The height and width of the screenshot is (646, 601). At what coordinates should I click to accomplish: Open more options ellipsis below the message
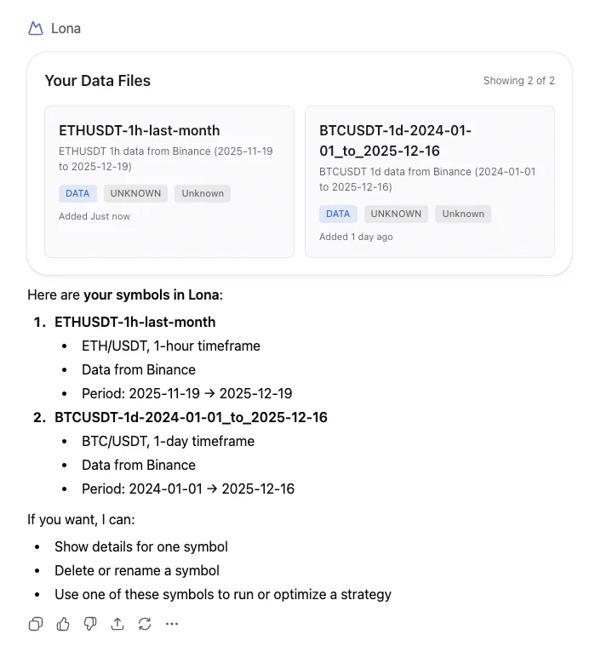pyautogui.click(x=172, y=624)
